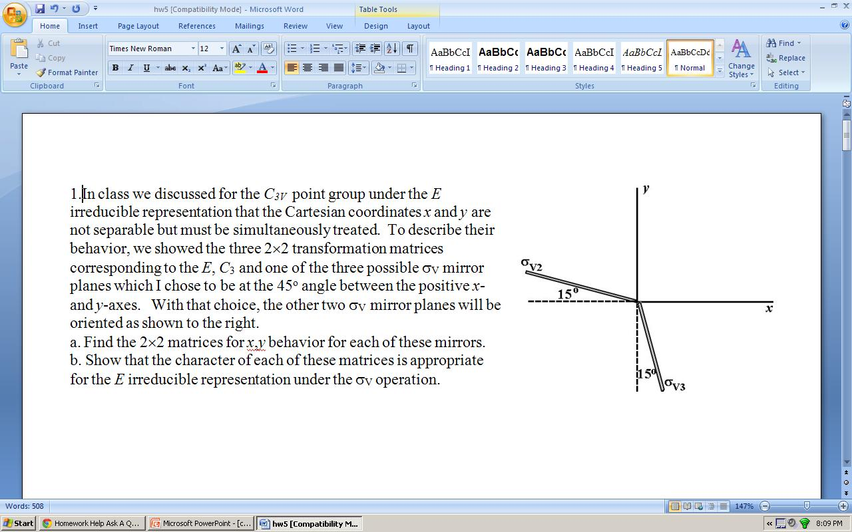Save the document via Quick Access toolbar
This screenshot has height=532, width=852.
(x=41, y=8)
